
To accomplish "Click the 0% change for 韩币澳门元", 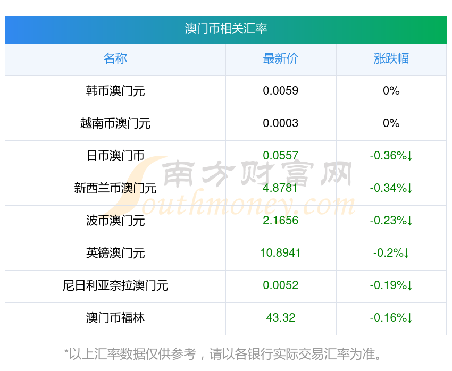I will [391, 91].
